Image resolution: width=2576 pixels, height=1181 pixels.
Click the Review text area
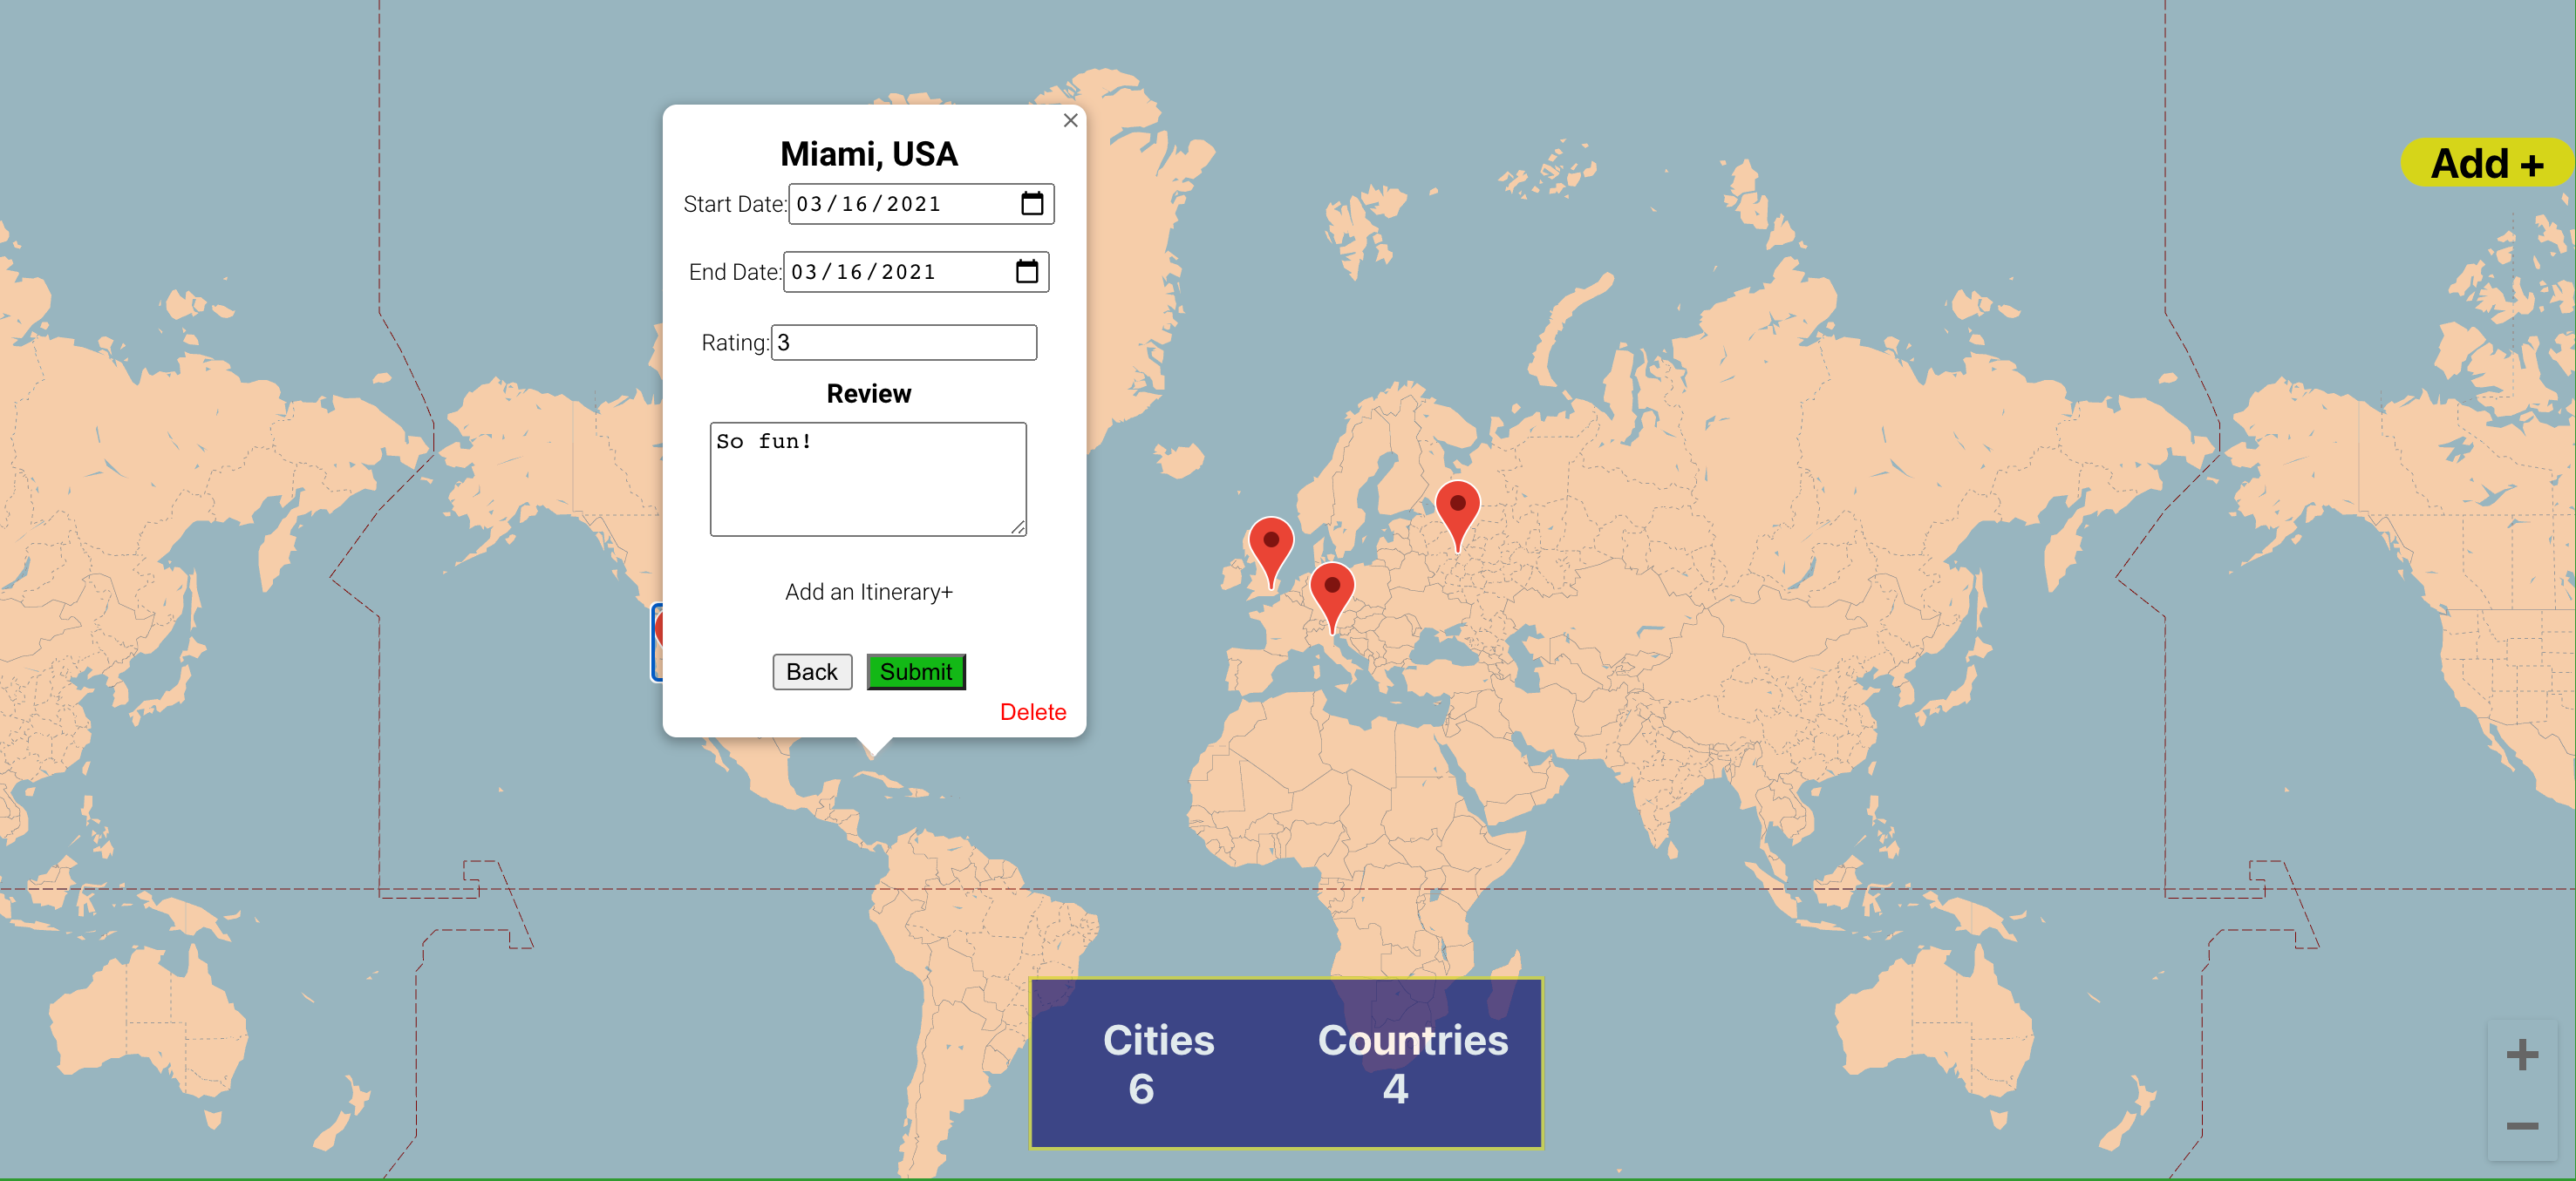(867, 479)
